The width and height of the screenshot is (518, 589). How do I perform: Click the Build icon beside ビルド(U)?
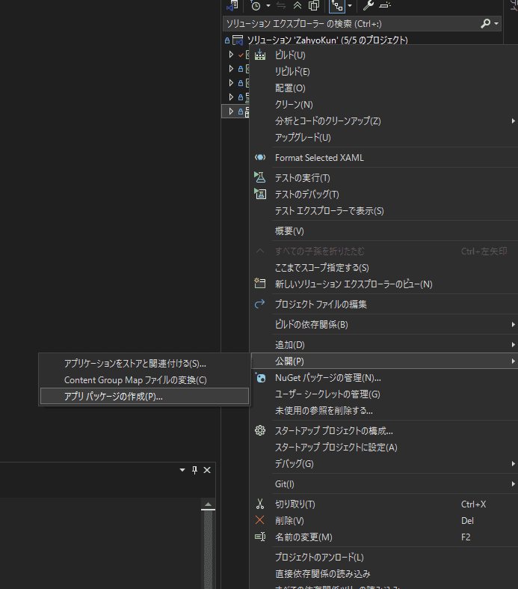(x=260, y=55)
